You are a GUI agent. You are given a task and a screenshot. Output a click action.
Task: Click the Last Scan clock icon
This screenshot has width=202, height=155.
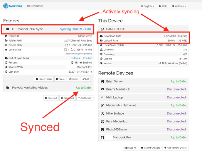pyautogui.click(x=6, y=71)
